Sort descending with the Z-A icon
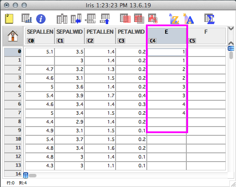The image size is (236, 187). (189, 19)
